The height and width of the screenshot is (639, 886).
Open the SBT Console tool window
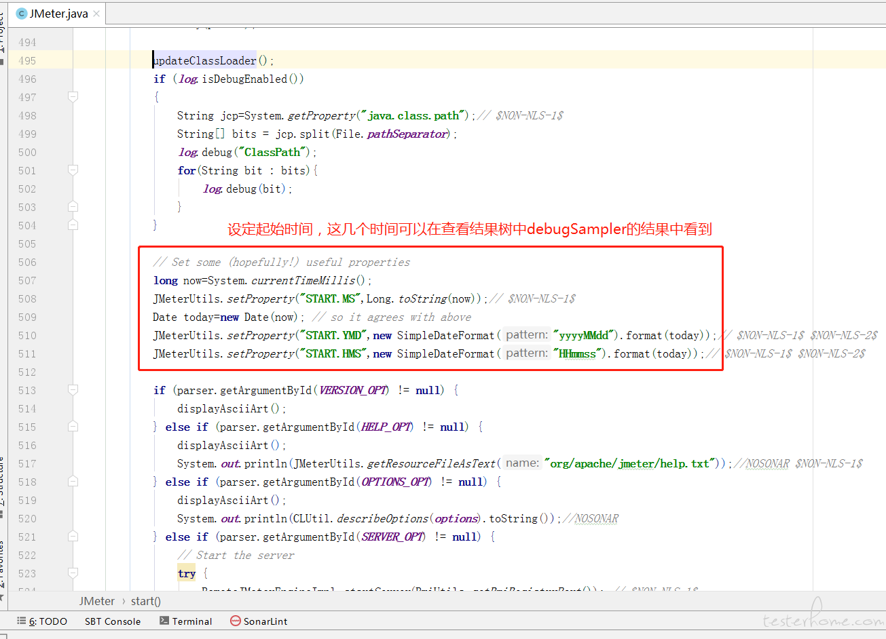point(113,621)
